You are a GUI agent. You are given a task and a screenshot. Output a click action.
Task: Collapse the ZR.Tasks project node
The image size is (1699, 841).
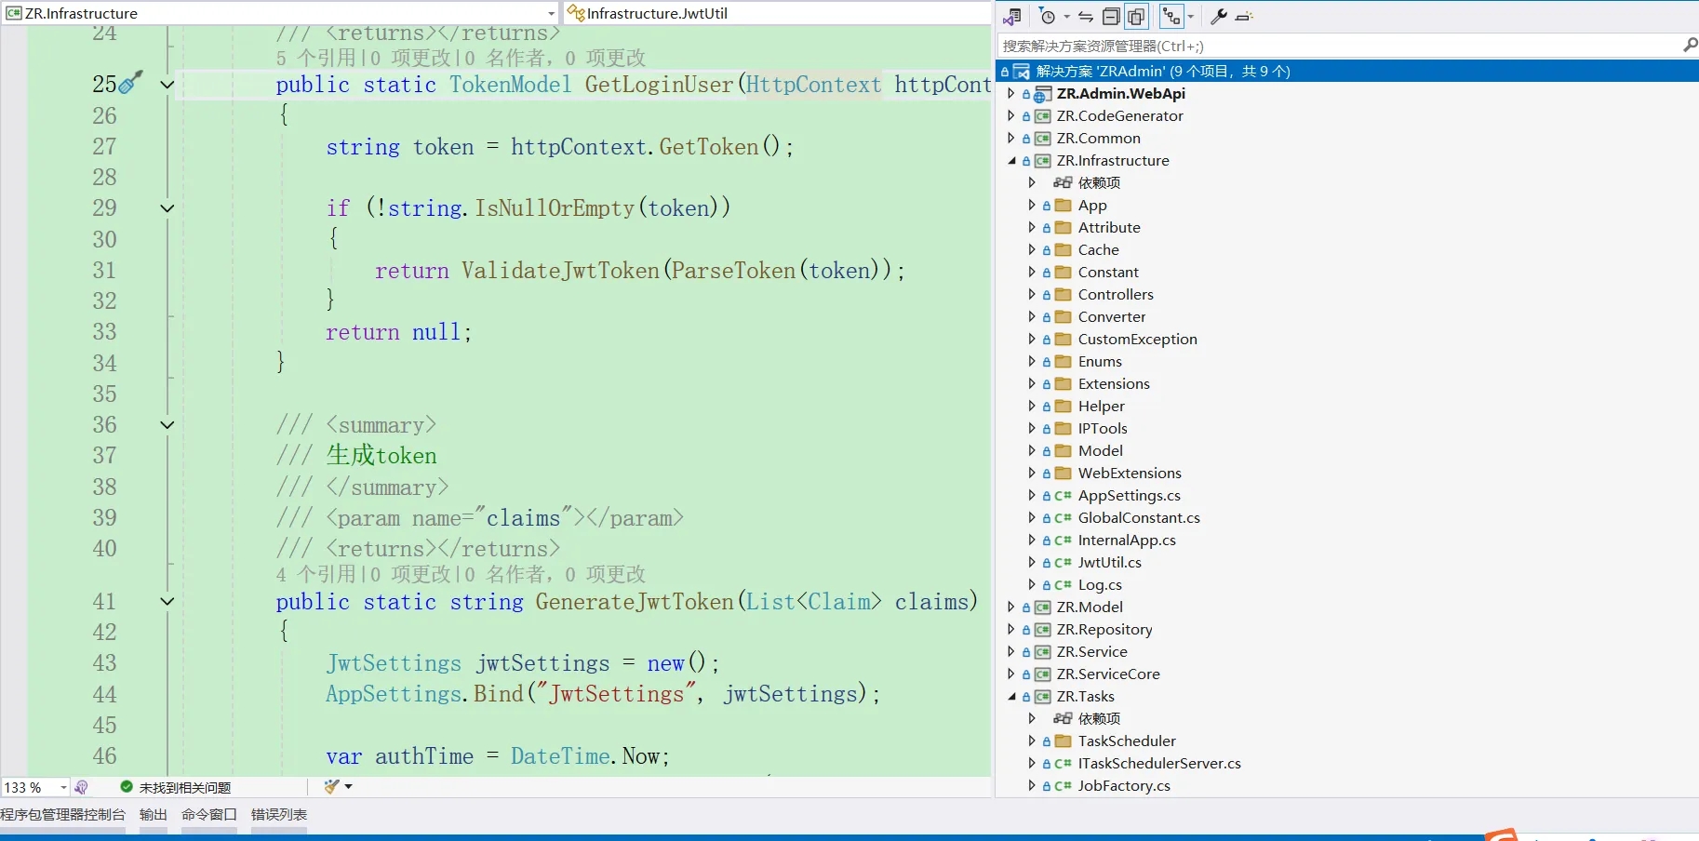click(1011, 696)
